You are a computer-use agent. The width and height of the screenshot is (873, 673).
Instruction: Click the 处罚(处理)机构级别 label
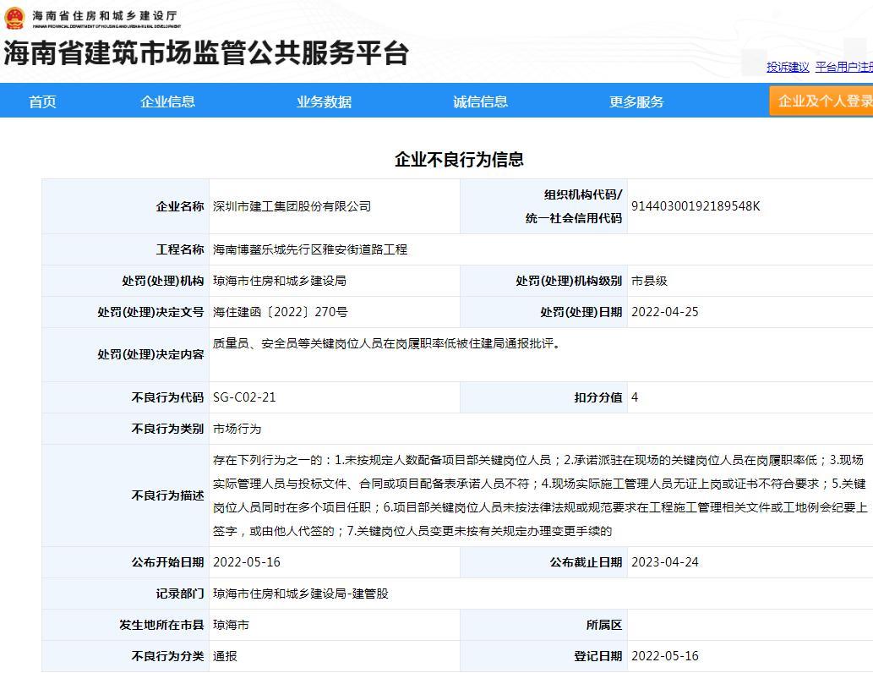pos(569,280)
